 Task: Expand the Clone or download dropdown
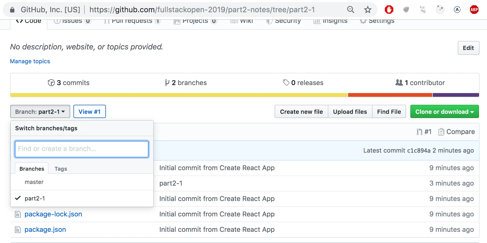(444, 111)
